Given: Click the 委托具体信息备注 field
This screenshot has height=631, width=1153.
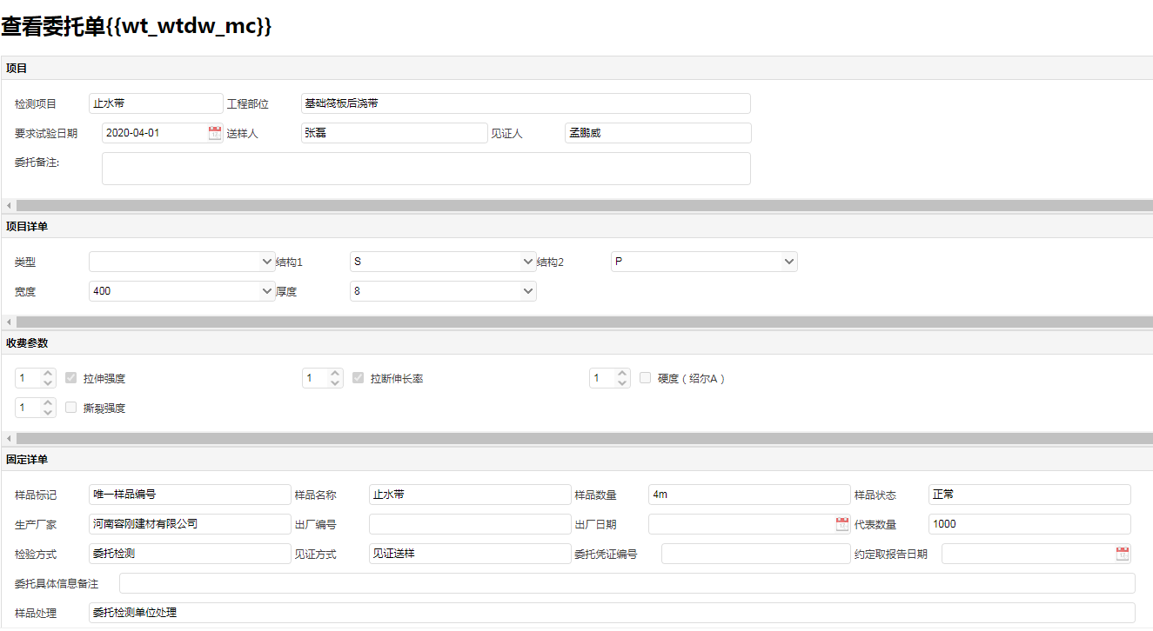Looking at the screenshot, I should pyautogui.click(x=627, y=583).
